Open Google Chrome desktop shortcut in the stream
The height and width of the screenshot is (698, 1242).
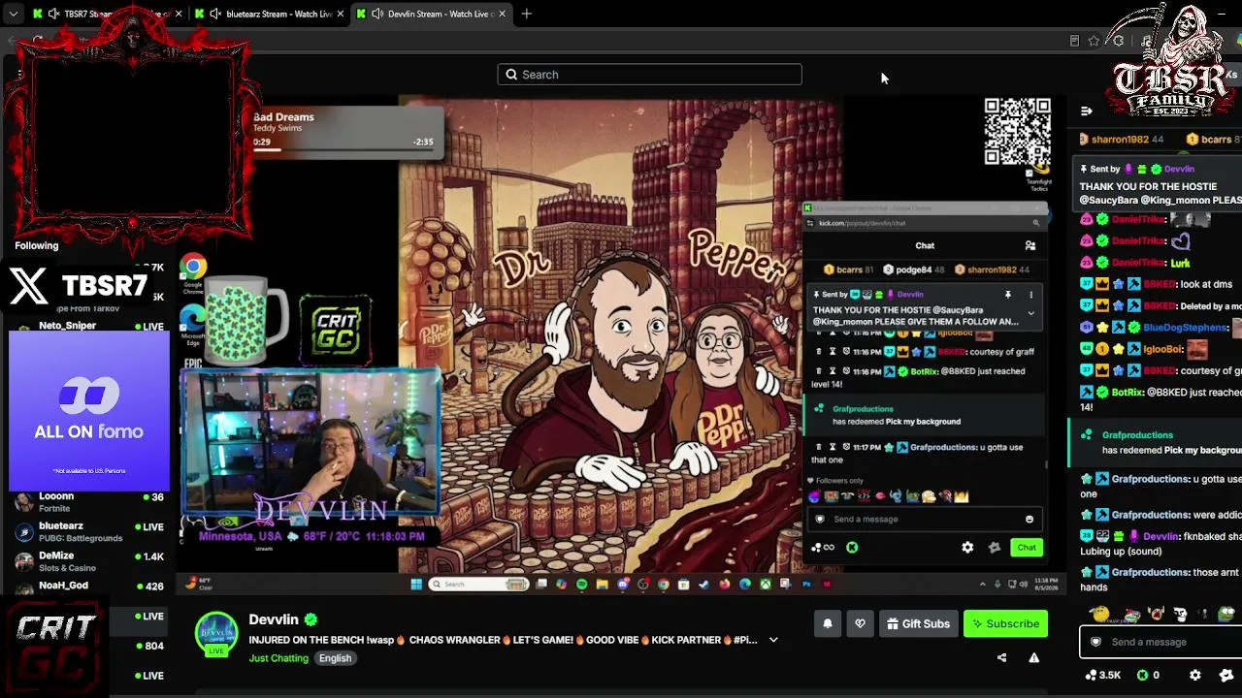coord(193,270)
